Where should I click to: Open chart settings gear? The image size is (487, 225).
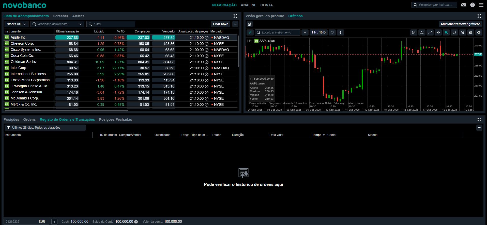pos(479,32)
